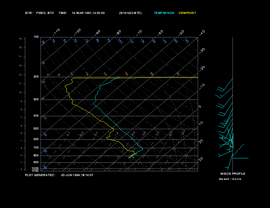The height and width of the screenshot is (208, 270).
Task: Click the '-40' temperature label at top-right corner
Action: click(x=202, y=33)
